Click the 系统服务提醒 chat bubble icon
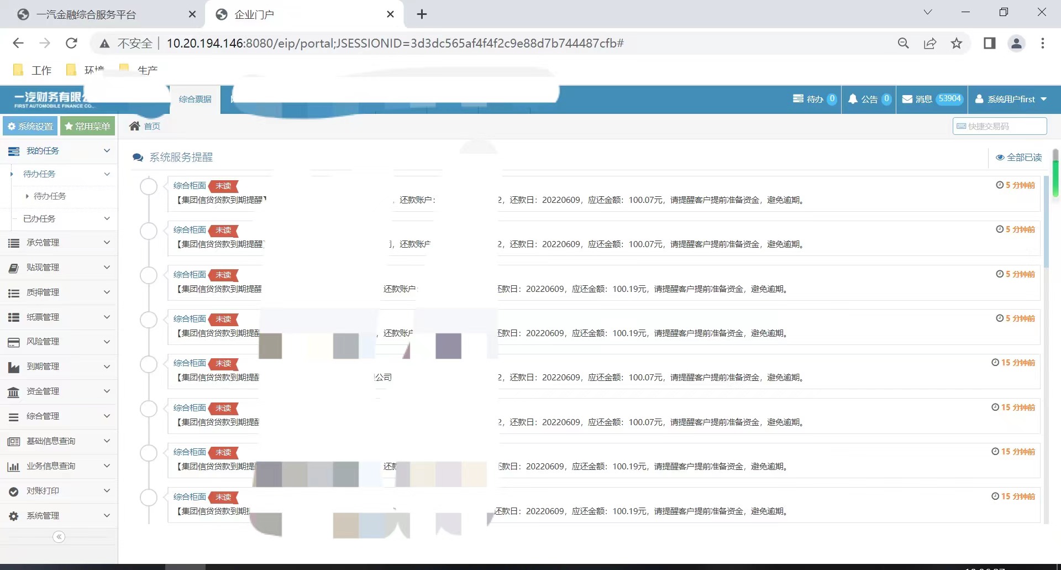 [x=138, y=158]
